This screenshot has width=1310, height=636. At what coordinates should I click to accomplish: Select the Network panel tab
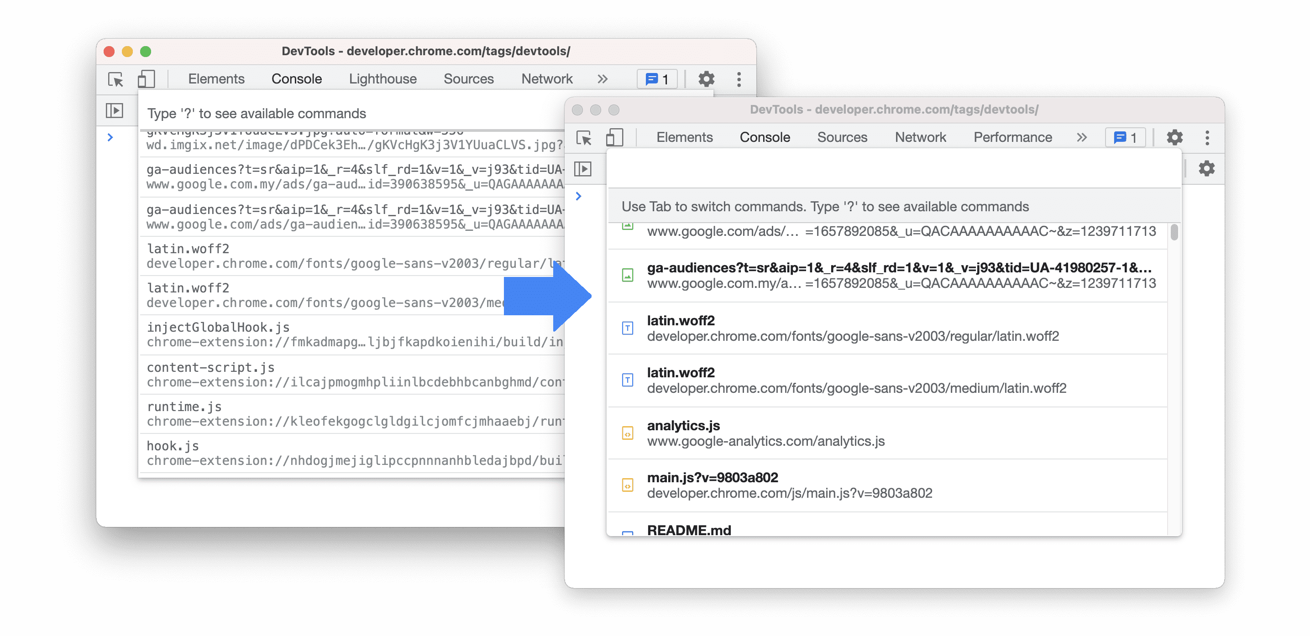tap(919, 136)
